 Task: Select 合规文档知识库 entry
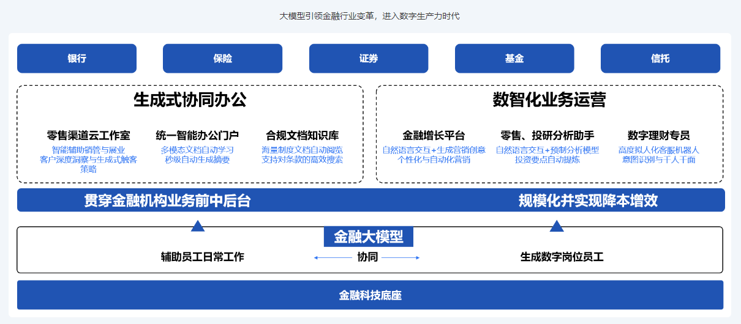[302, 135]
